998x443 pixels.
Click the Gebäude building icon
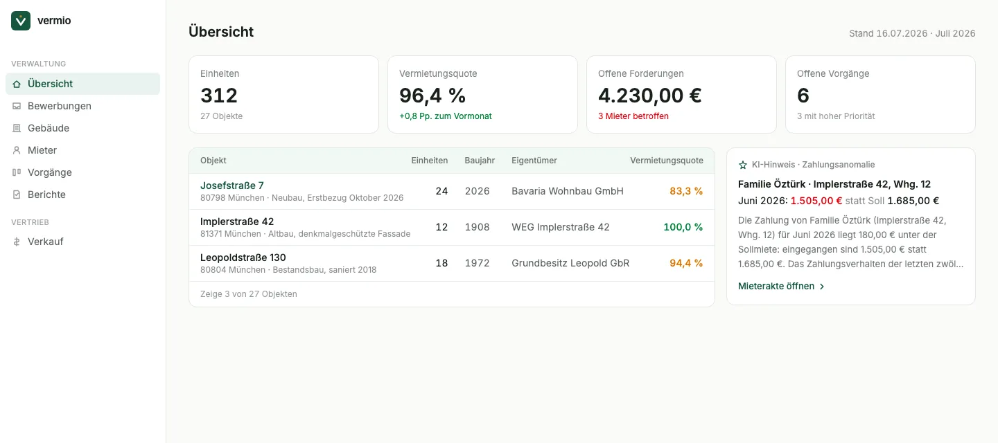17,128
